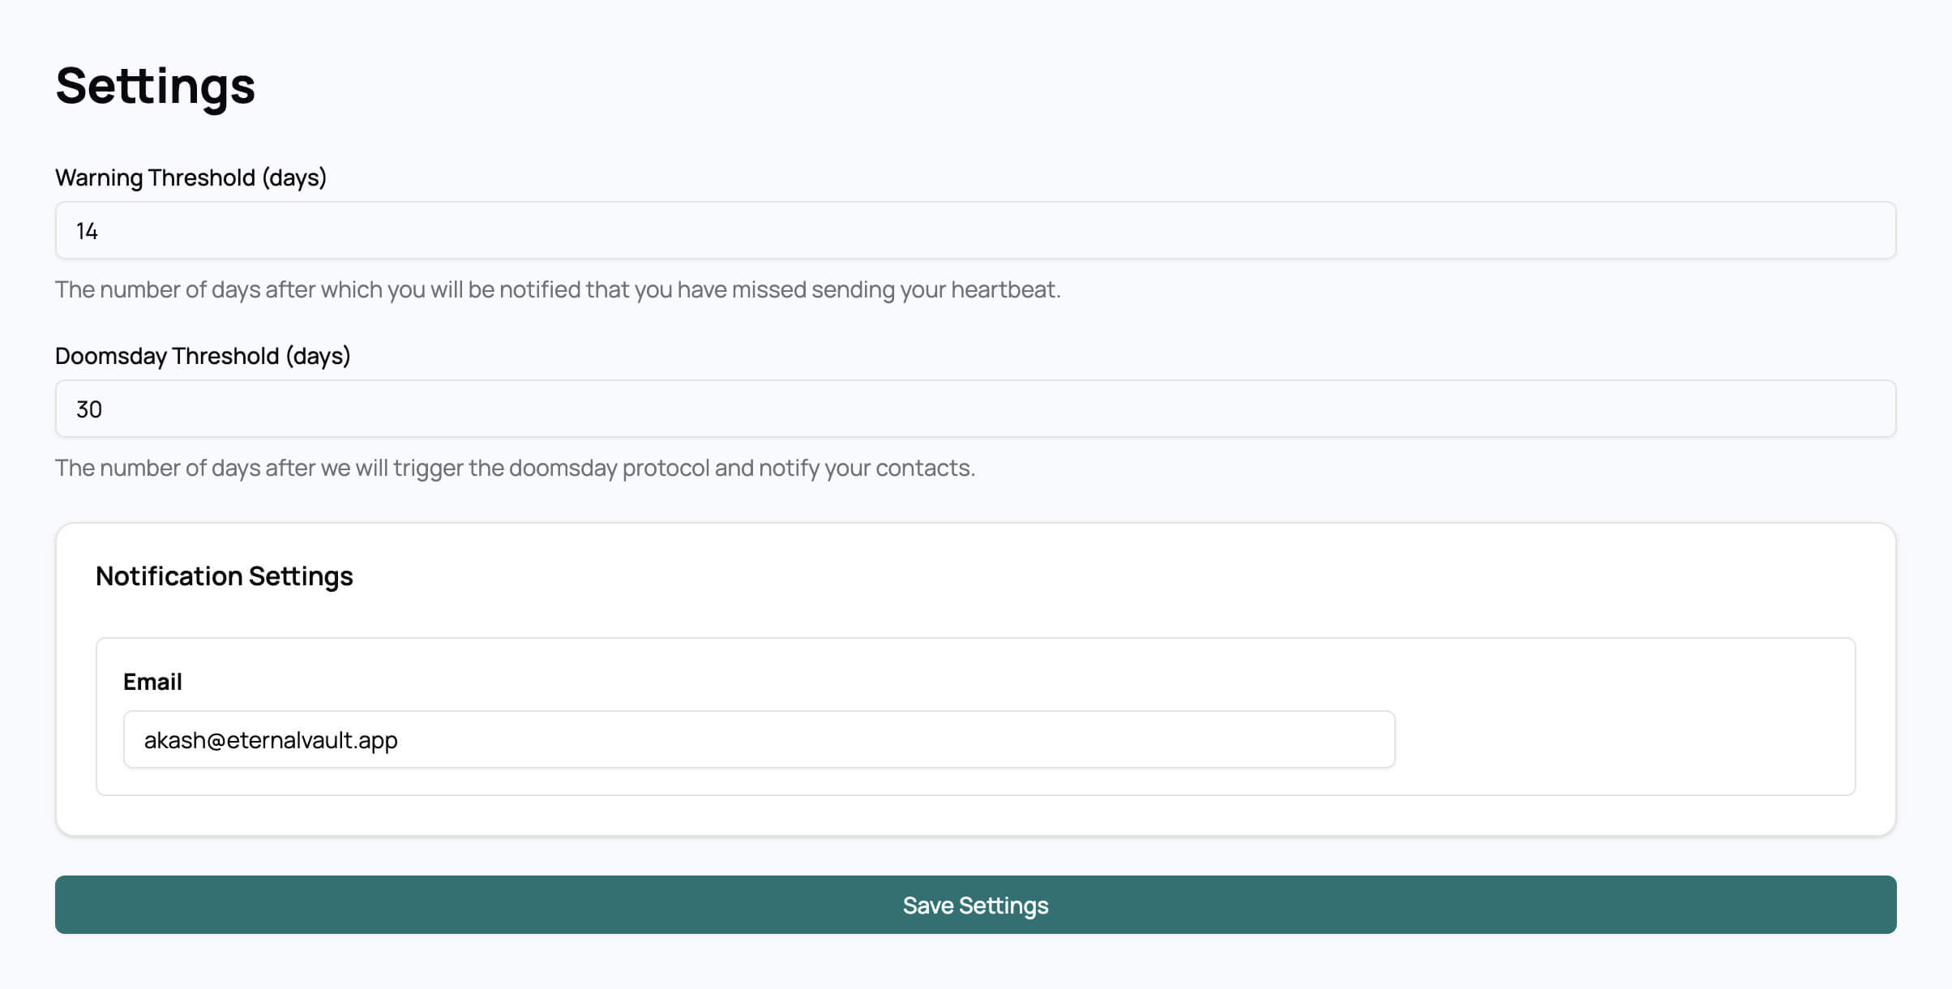The width and height of the screenshot is (1952, 989).
Task: Select the missed heartbeat notification description
Action: [558, 289]
